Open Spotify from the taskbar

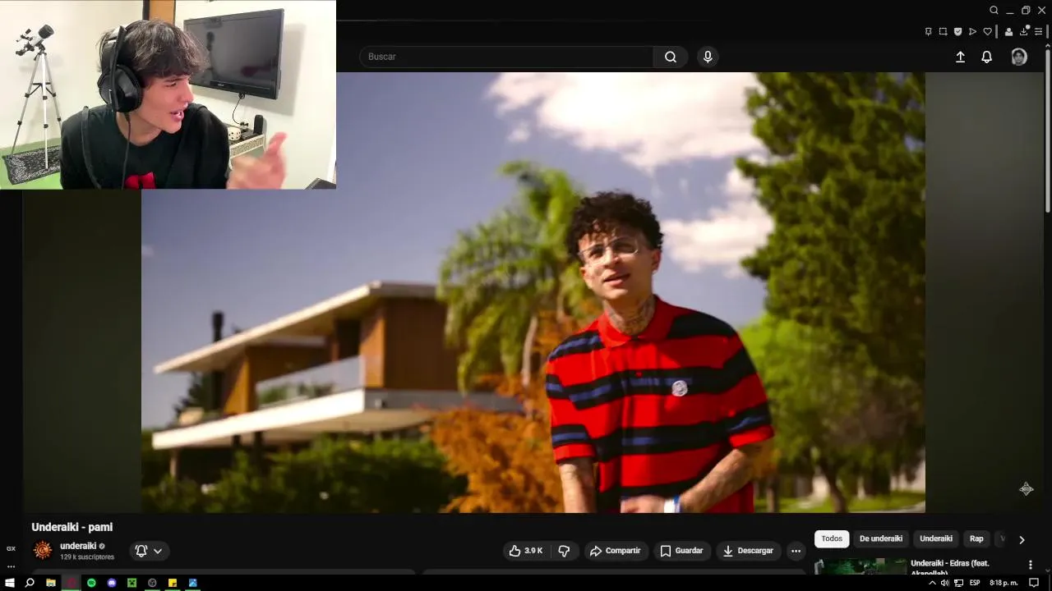(91, 583)
